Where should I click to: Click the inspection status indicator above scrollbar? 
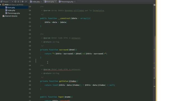pyautogui.click(x=154, y=5)
